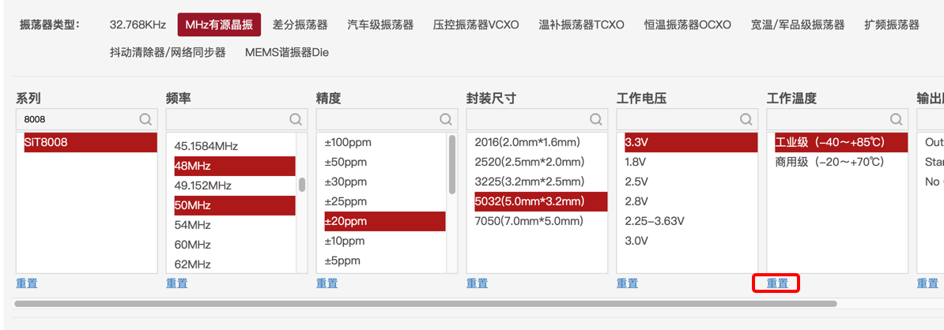944x330 pixels.
Task: Reset the 工作温度 filter via 重置
Action: (777, 283)
